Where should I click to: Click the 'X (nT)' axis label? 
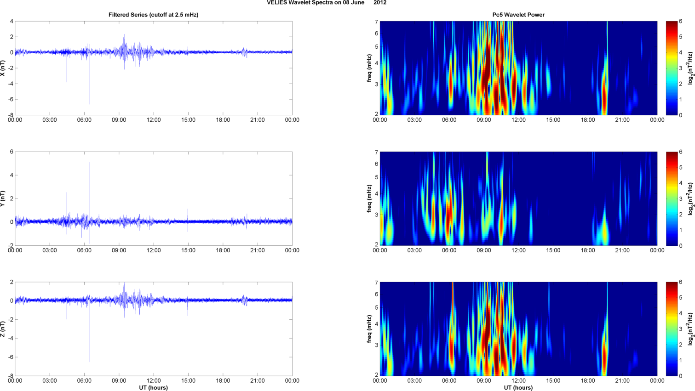pos(3,68)
